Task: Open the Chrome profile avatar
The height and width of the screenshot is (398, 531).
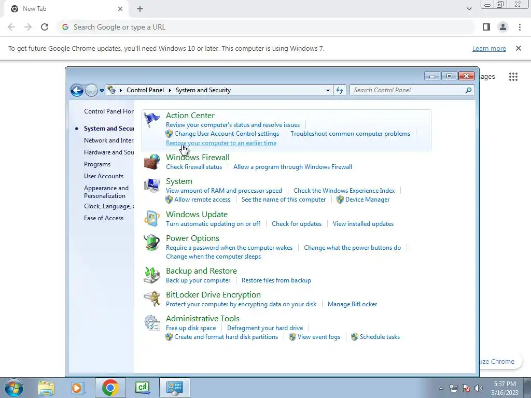Action: point(503,27)
